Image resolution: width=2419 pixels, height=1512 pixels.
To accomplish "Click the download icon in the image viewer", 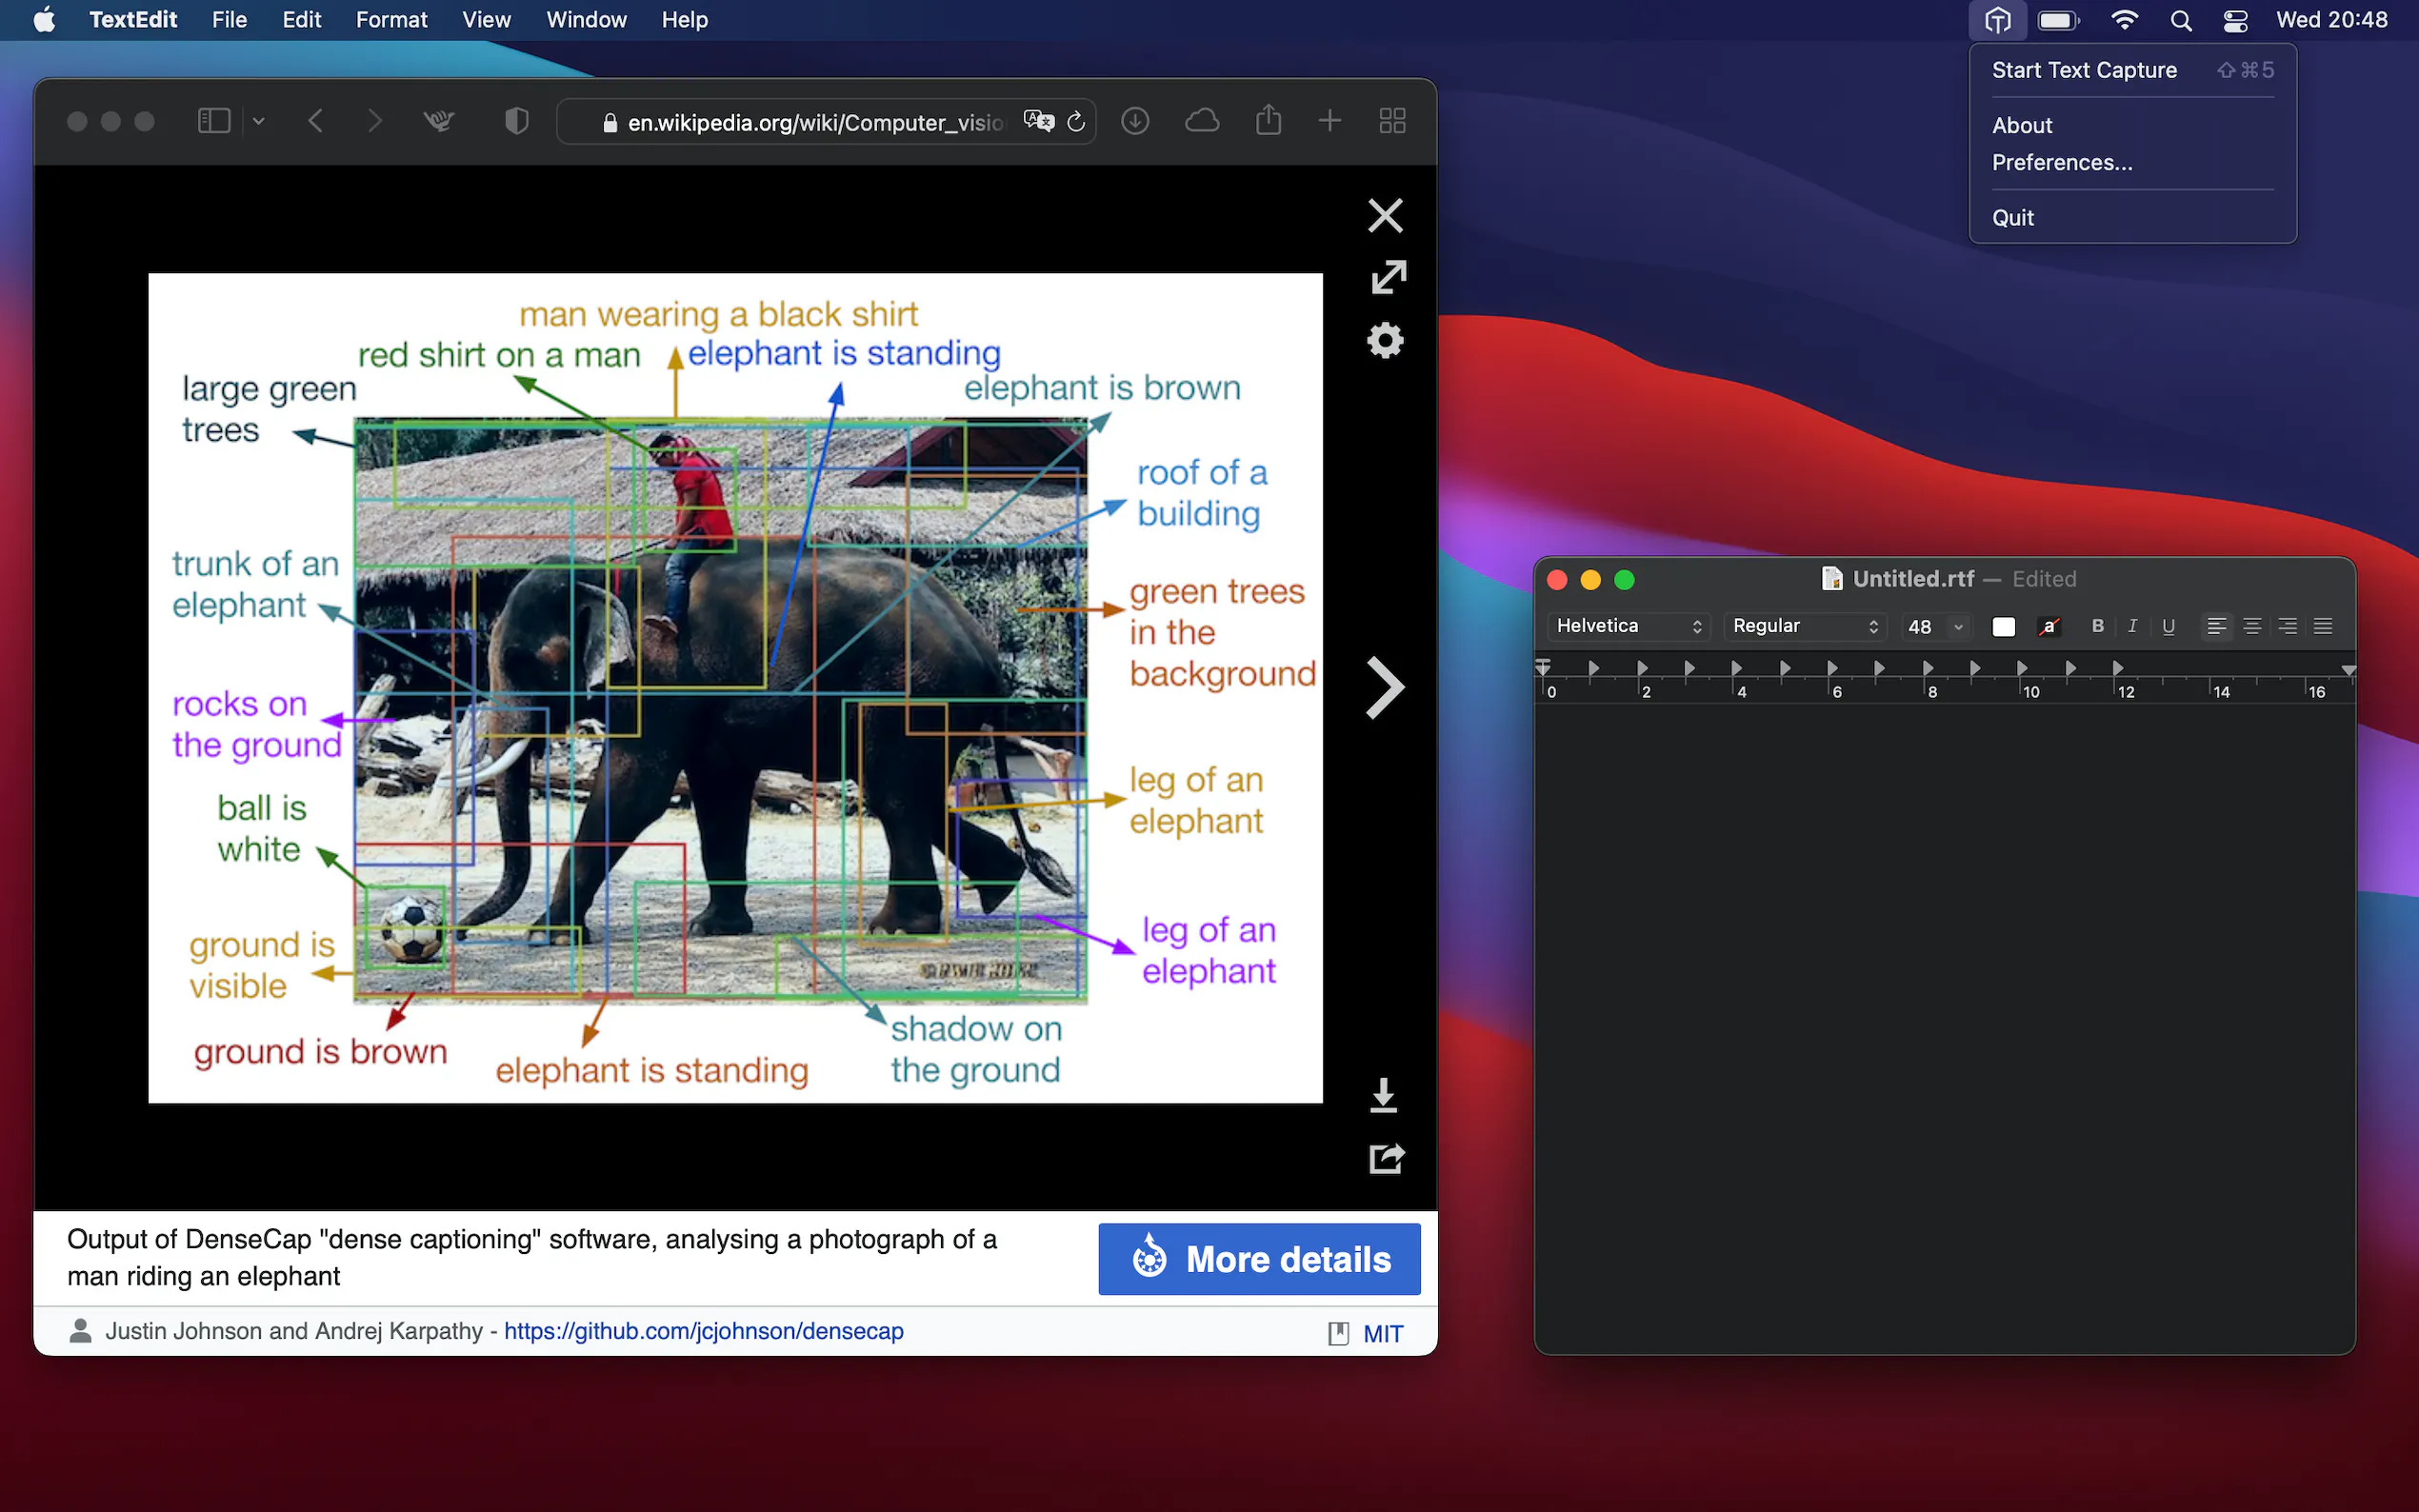I will [1383, 1095].
